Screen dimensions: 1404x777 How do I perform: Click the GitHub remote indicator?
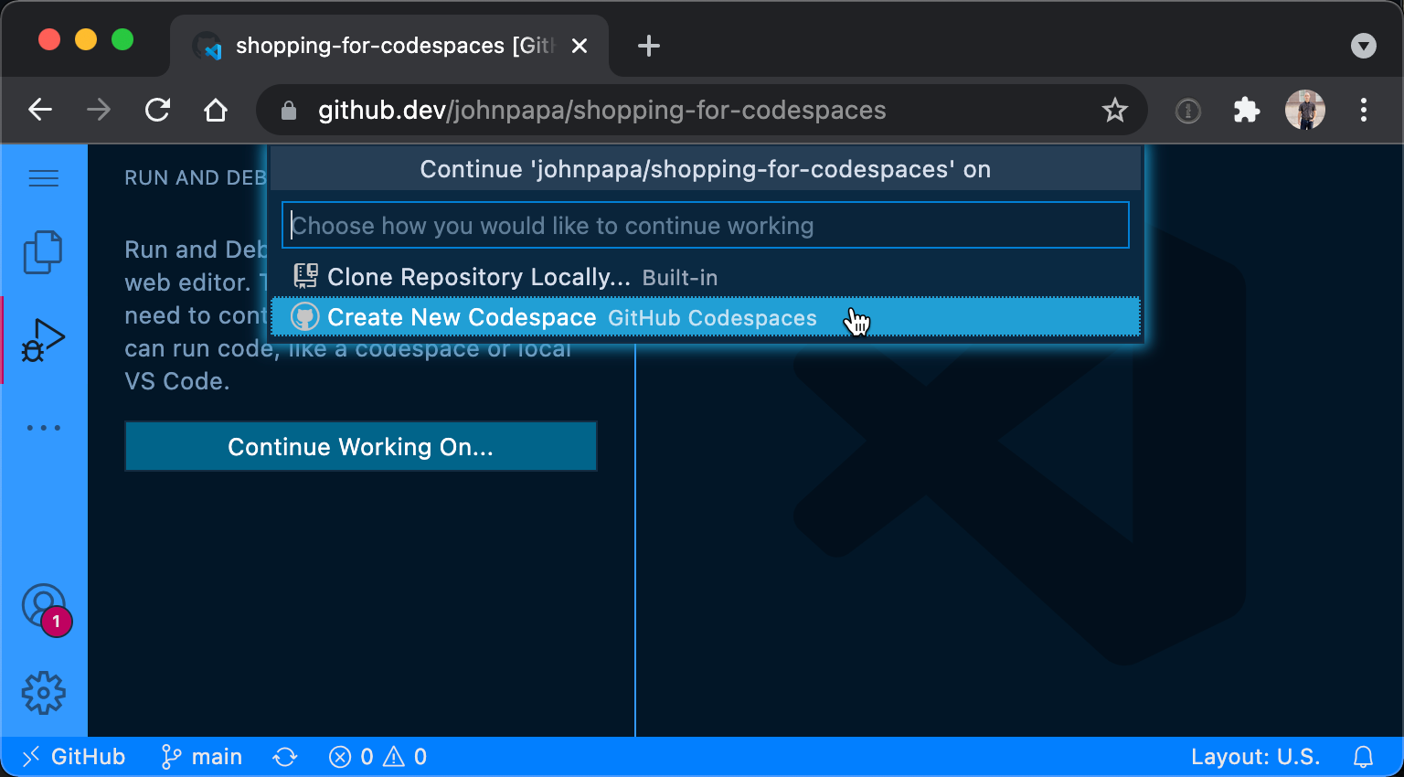pos(73,757)
